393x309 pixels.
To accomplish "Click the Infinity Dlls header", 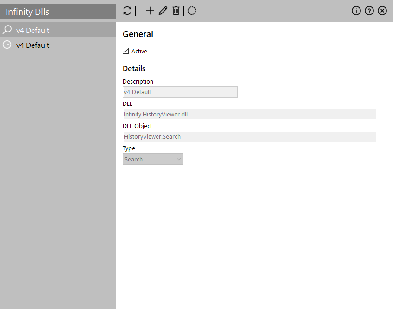I will (x=58, y=12).
